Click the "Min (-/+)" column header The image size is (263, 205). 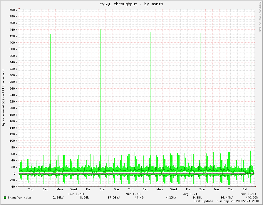[x=134, y=194]
